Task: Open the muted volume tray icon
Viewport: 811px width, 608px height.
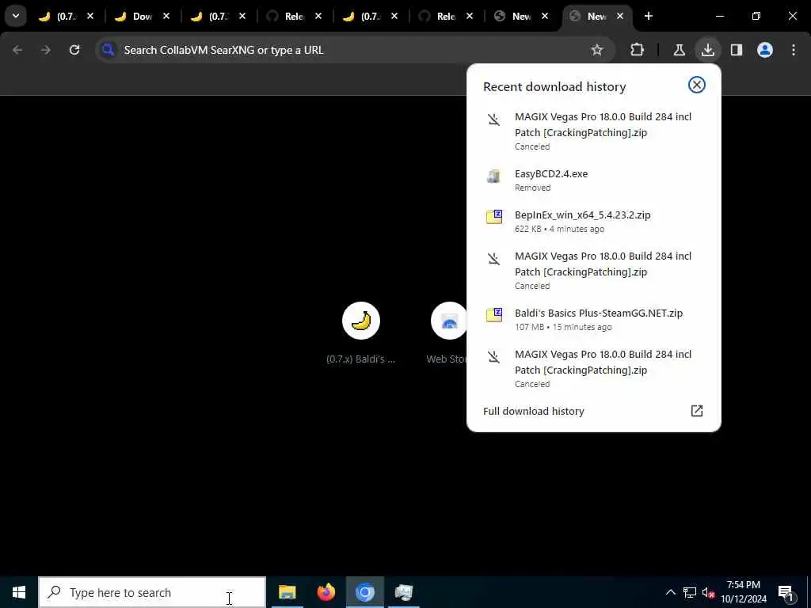Action: click(708, 592)
